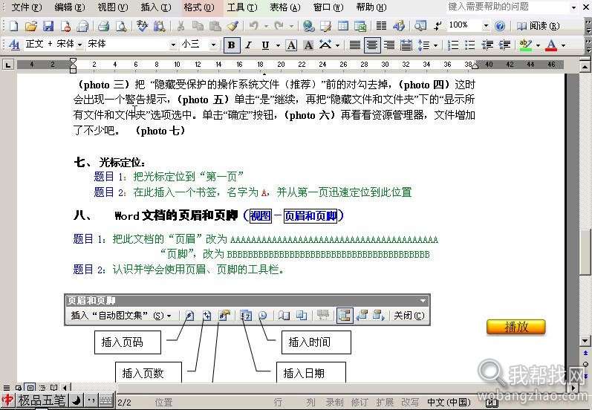Open the Research pane icon

tap(159, 26)
